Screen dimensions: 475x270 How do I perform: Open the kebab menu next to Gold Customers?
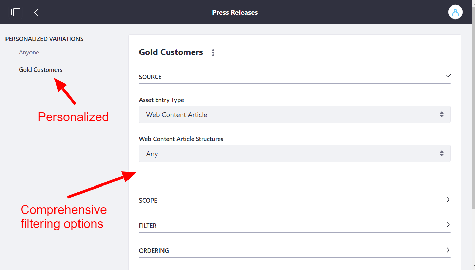[x=213, y=52]
